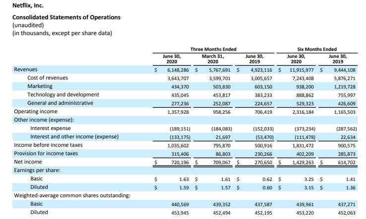Select the net income value 1,429,263
This screenshot has width=366, height=219.
[x=299, y=162]
